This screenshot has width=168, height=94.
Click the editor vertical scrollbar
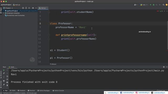pyautogui.click(x=167, y=35)
